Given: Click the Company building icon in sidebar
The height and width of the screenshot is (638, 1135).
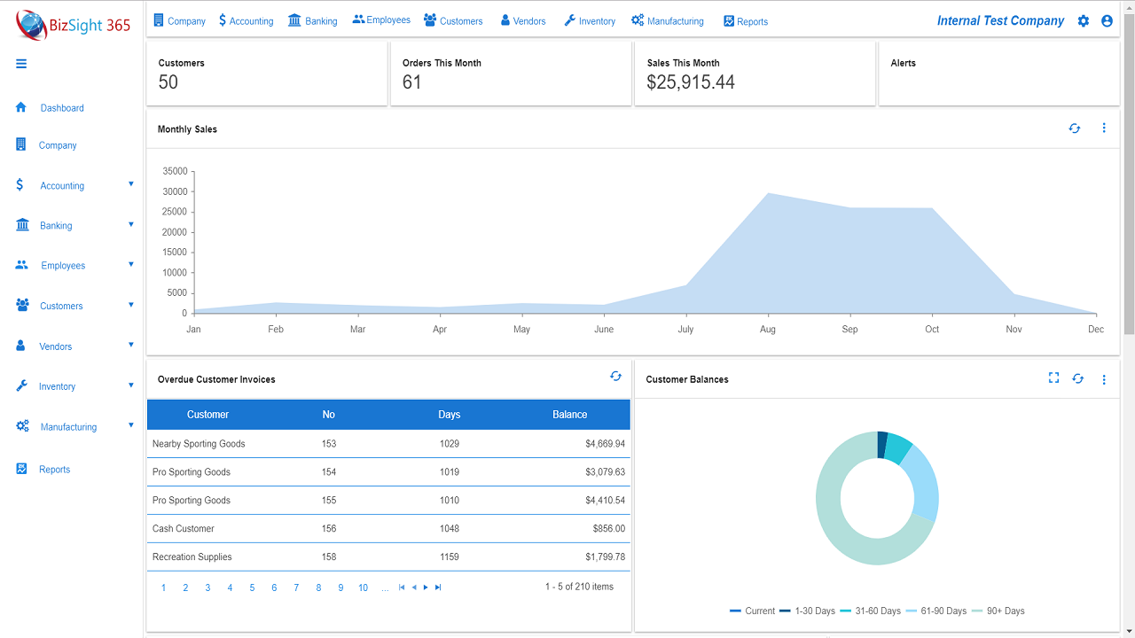Looking at the screenshot, I should pos(21,144).
